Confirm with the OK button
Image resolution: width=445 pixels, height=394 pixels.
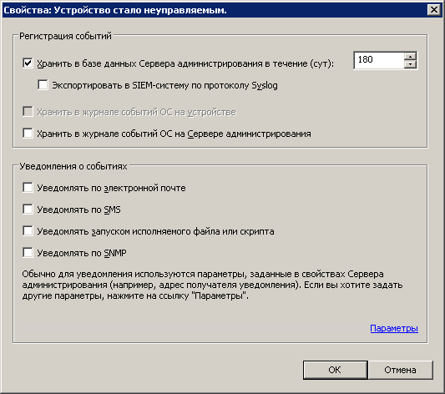(335, 370)
